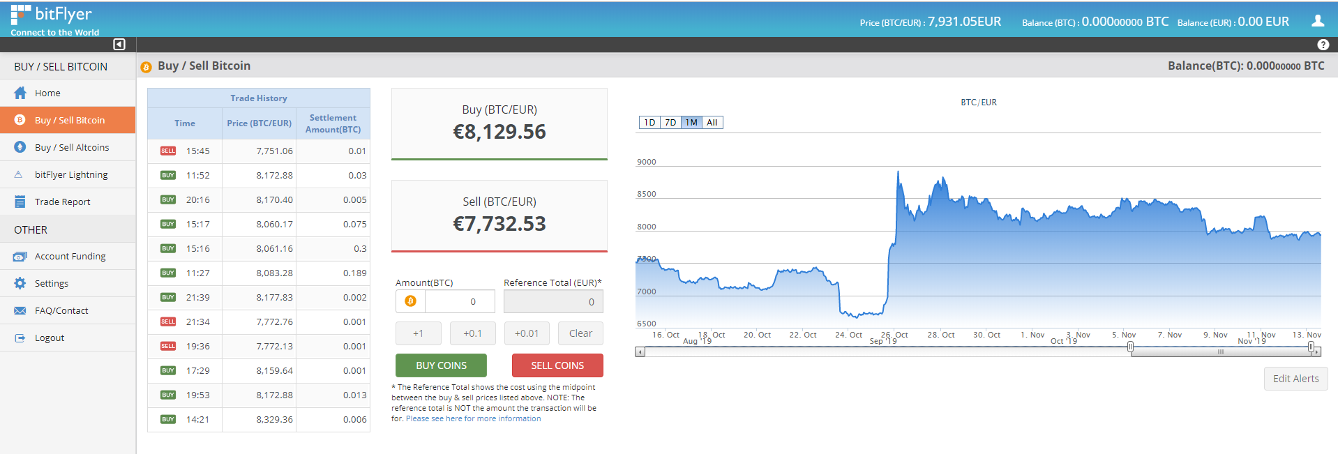Viewport: 1338px width, 454px height.
Task: Click Logout in the sidebar
Action: 68,338
